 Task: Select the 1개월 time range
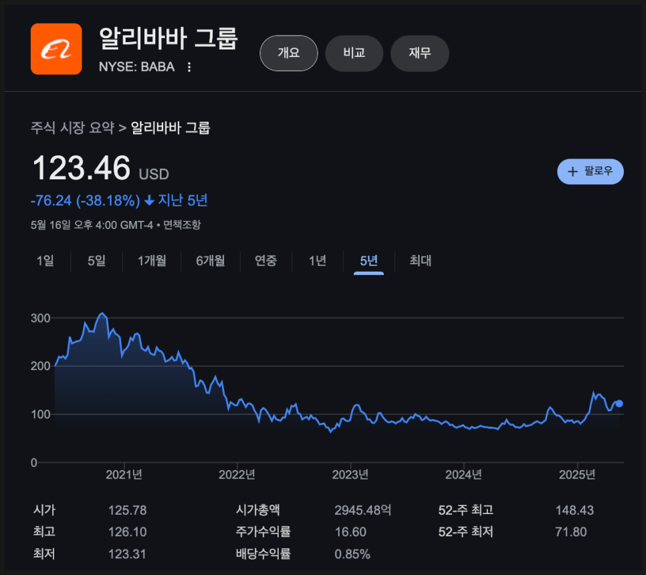(x=152, y=260)
